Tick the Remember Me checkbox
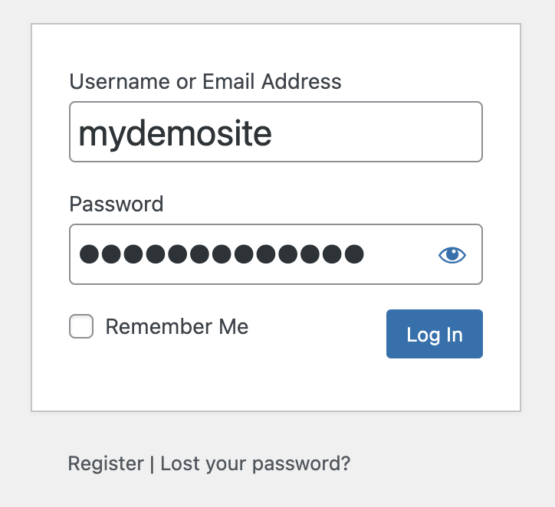Viewport: 555px width, 507px height. pyautogui.click(x=81, y=326)
